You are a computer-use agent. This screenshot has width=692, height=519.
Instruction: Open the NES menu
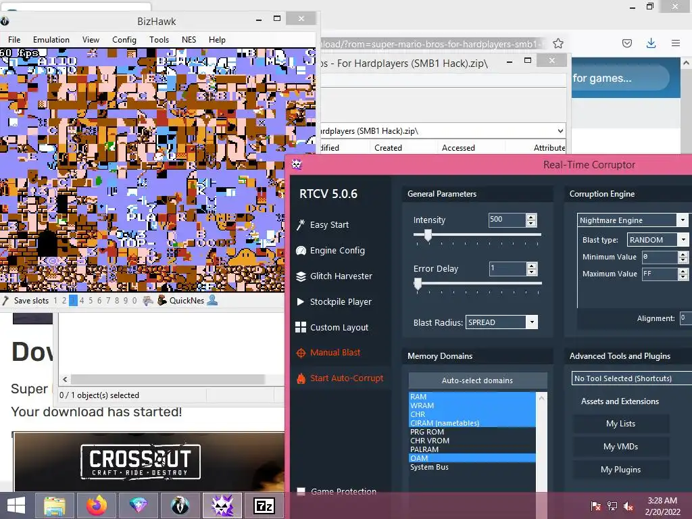189,40
